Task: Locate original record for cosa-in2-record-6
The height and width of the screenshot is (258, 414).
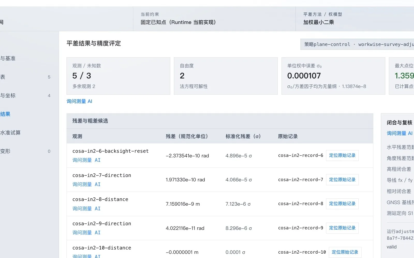Action: 342,155
